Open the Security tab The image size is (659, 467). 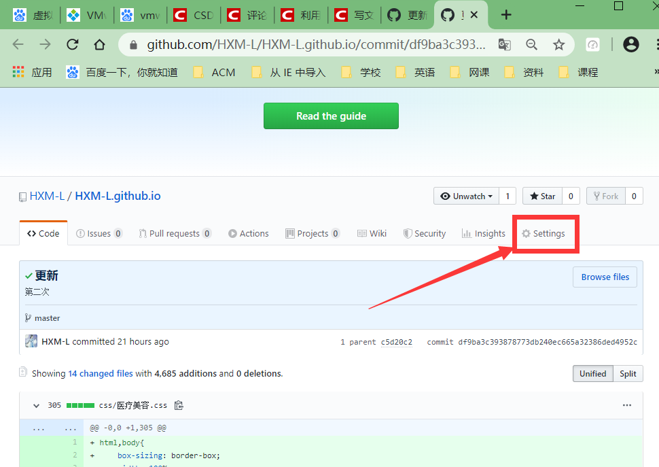(425, 233)
